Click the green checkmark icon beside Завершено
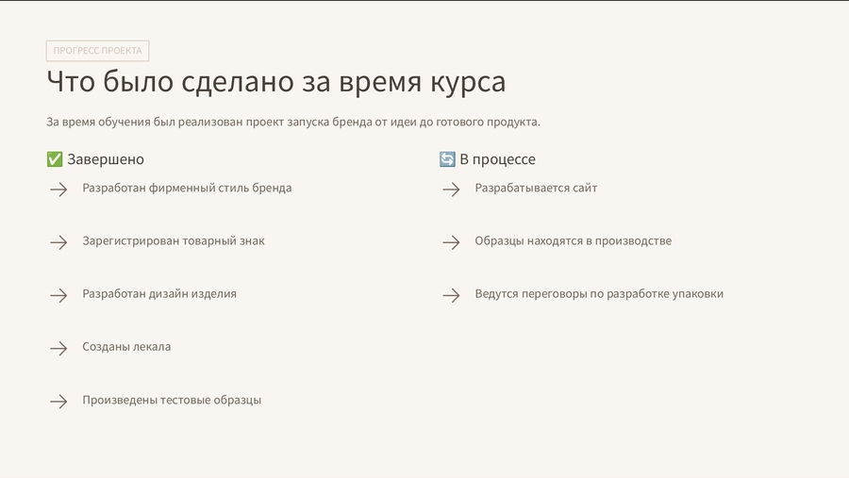 [x=55, y=159]
